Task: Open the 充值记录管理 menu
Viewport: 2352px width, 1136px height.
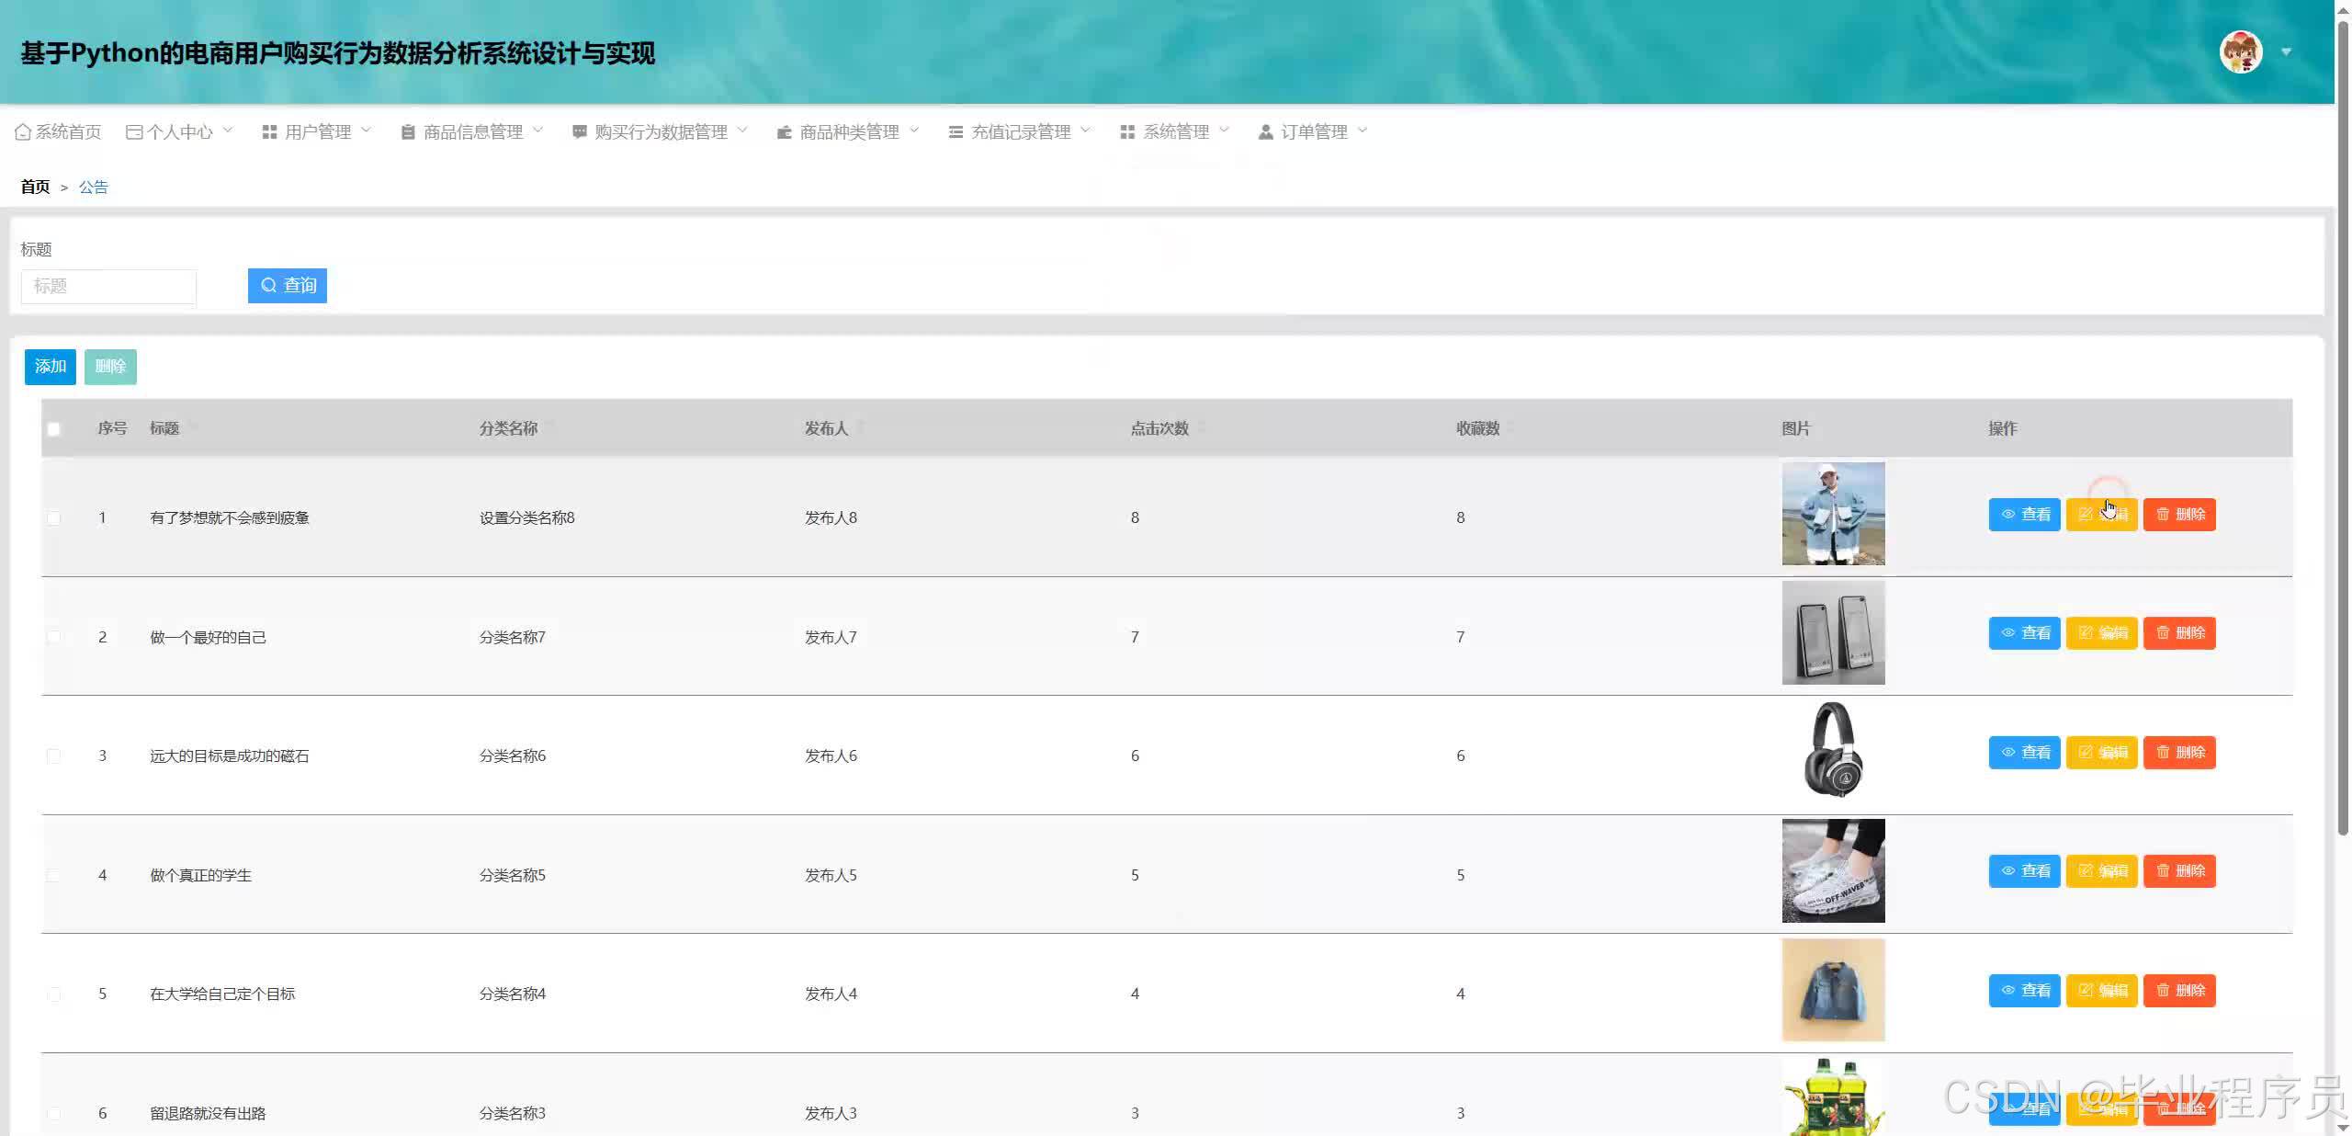Action: (1020, 132)
